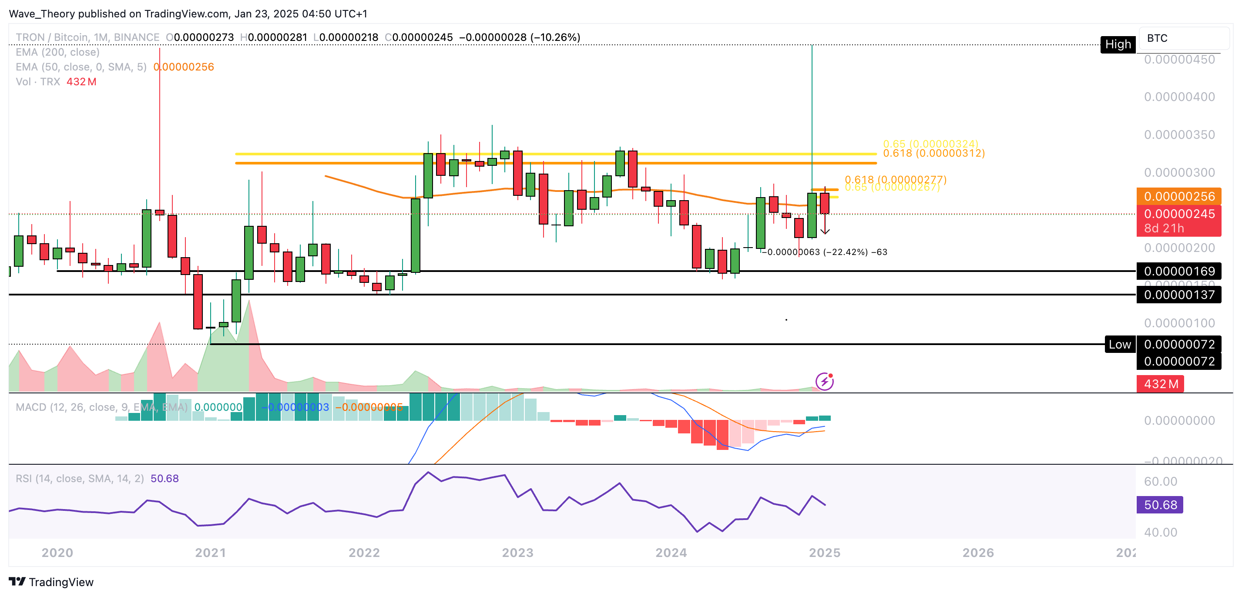This screenshot has height=597, width=1242.
Task: Open the BTC currency selector
Action: point(1183,39)
